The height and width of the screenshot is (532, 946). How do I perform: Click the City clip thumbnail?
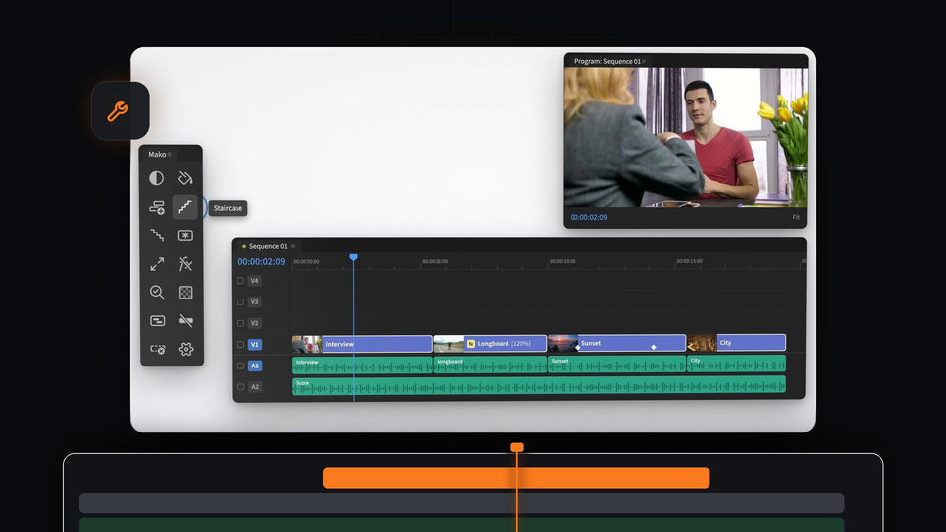click(x=703, y=342)
